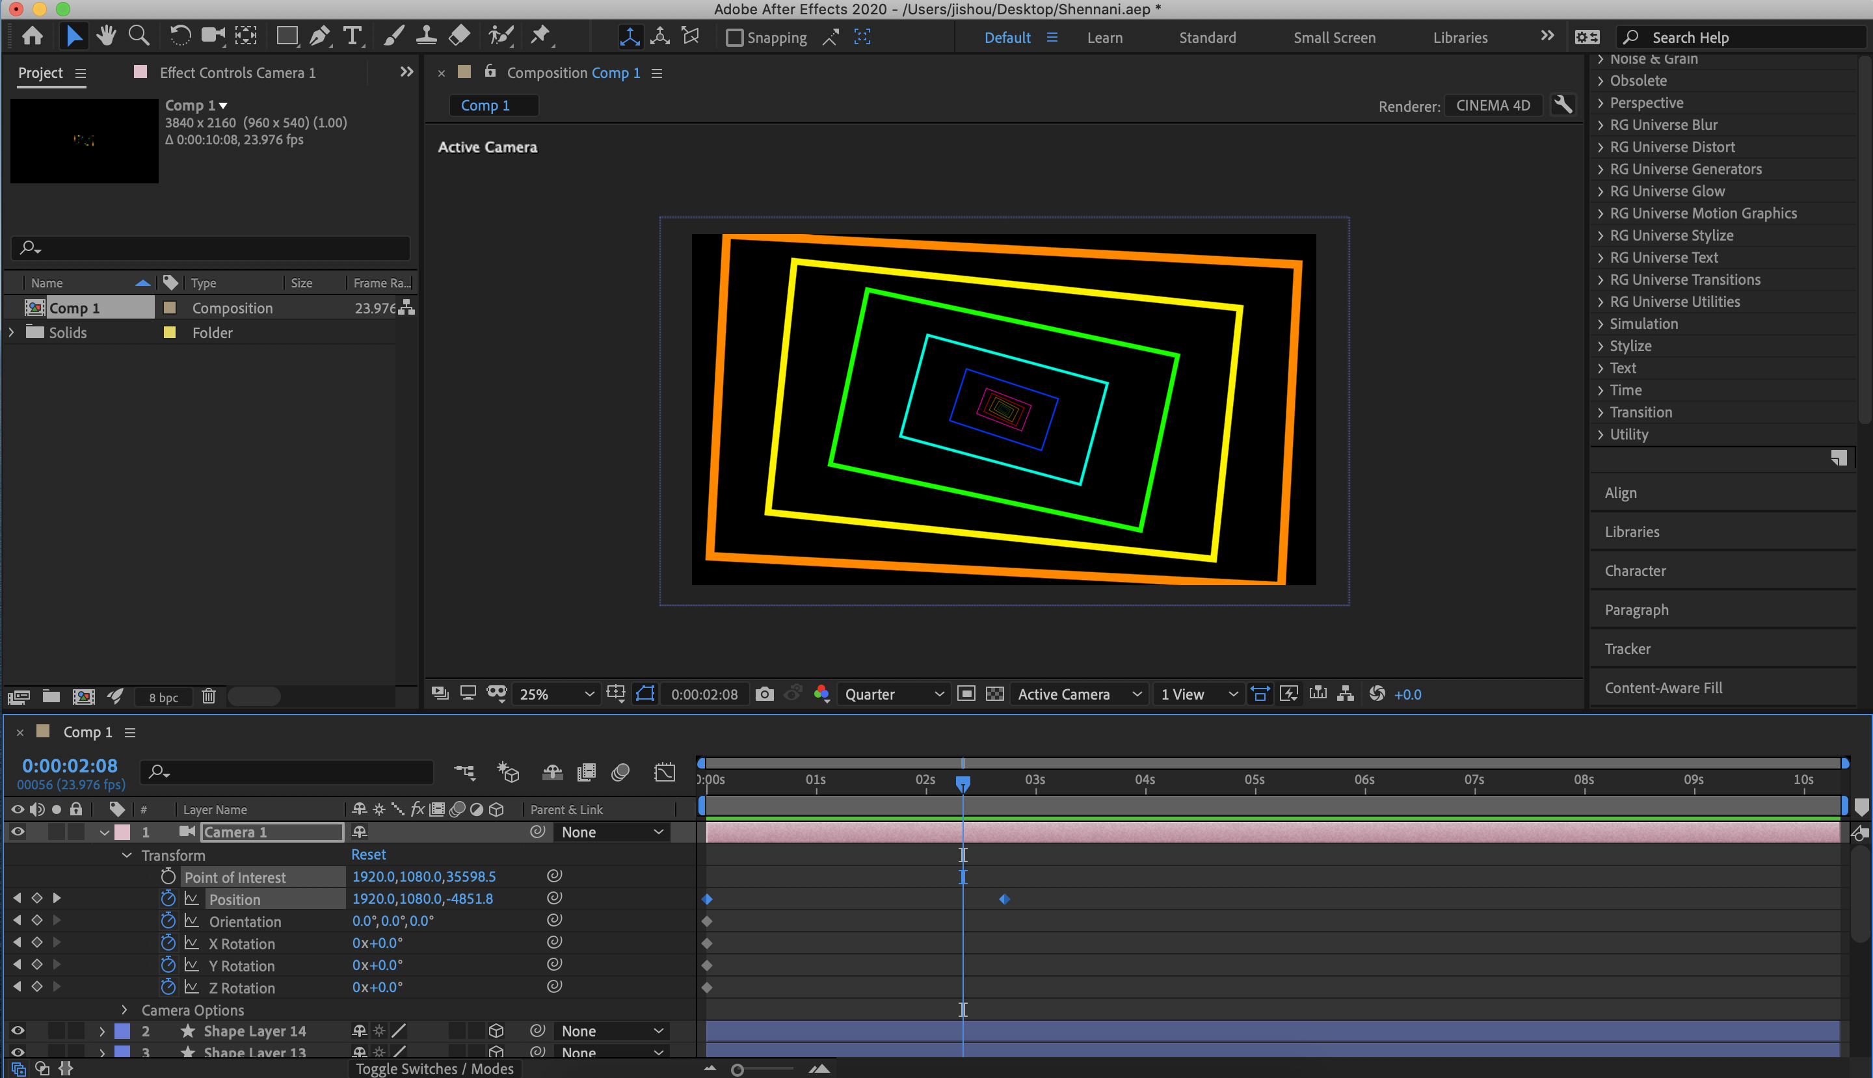Open the Quarter resolution dropdown
Screen dimensions: 1873x1078
pyautogui.click(x=892, y=694)
